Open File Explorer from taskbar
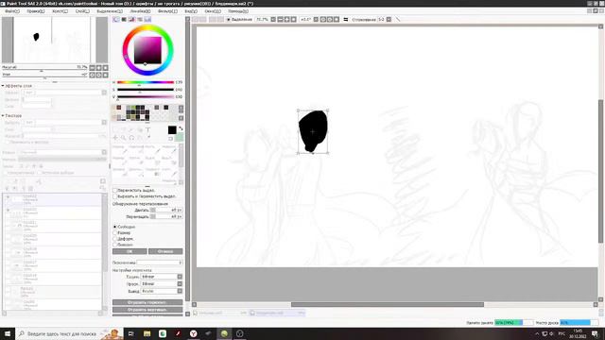The width and height of the screenshot is (605, 340). (x=147, y=333)
